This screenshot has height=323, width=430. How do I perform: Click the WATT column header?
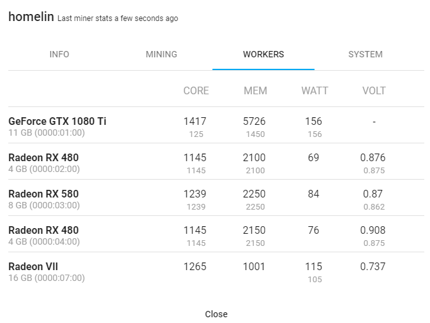pyautogui.click(x=315, y=90)
